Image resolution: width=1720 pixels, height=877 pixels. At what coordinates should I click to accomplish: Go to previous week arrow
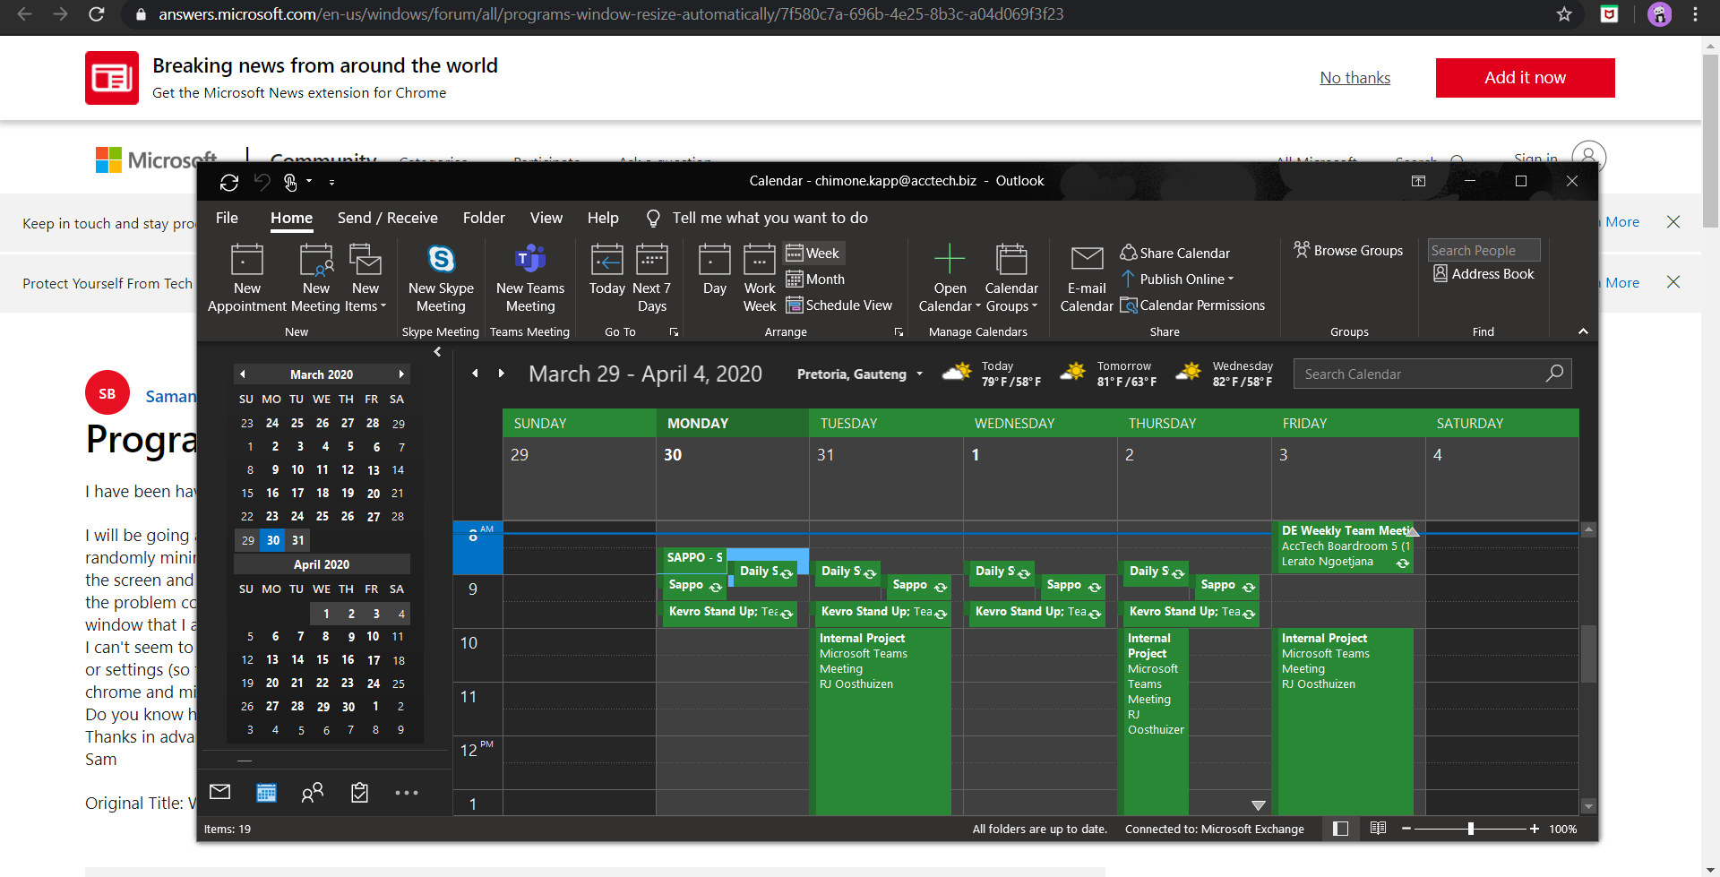point(475,374)
